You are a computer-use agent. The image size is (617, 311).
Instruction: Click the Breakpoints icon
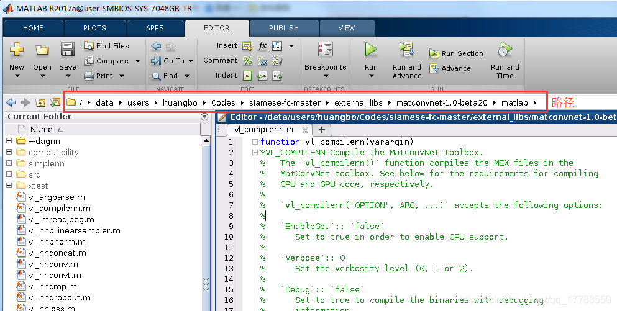(x=326, y=50)
